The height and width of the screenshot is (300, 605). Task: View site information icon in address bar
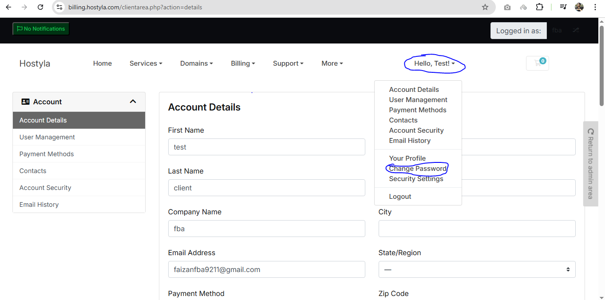pyautogui.click(x=59, y=7)
